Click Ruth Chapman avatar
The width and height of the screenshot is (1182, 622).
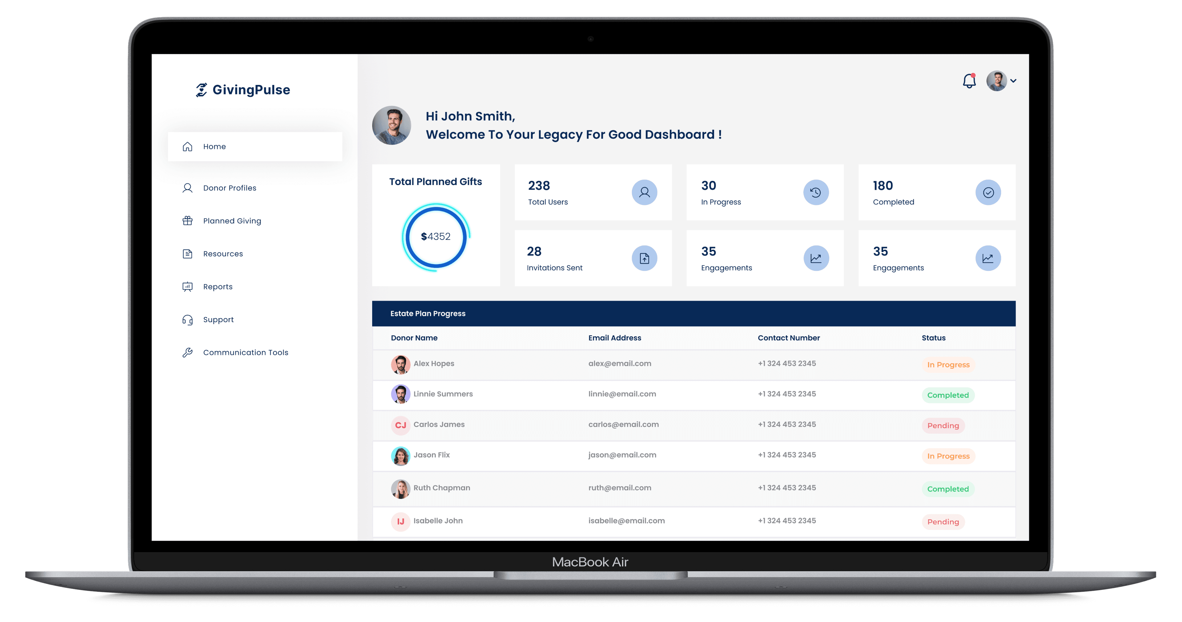[400, 489]
